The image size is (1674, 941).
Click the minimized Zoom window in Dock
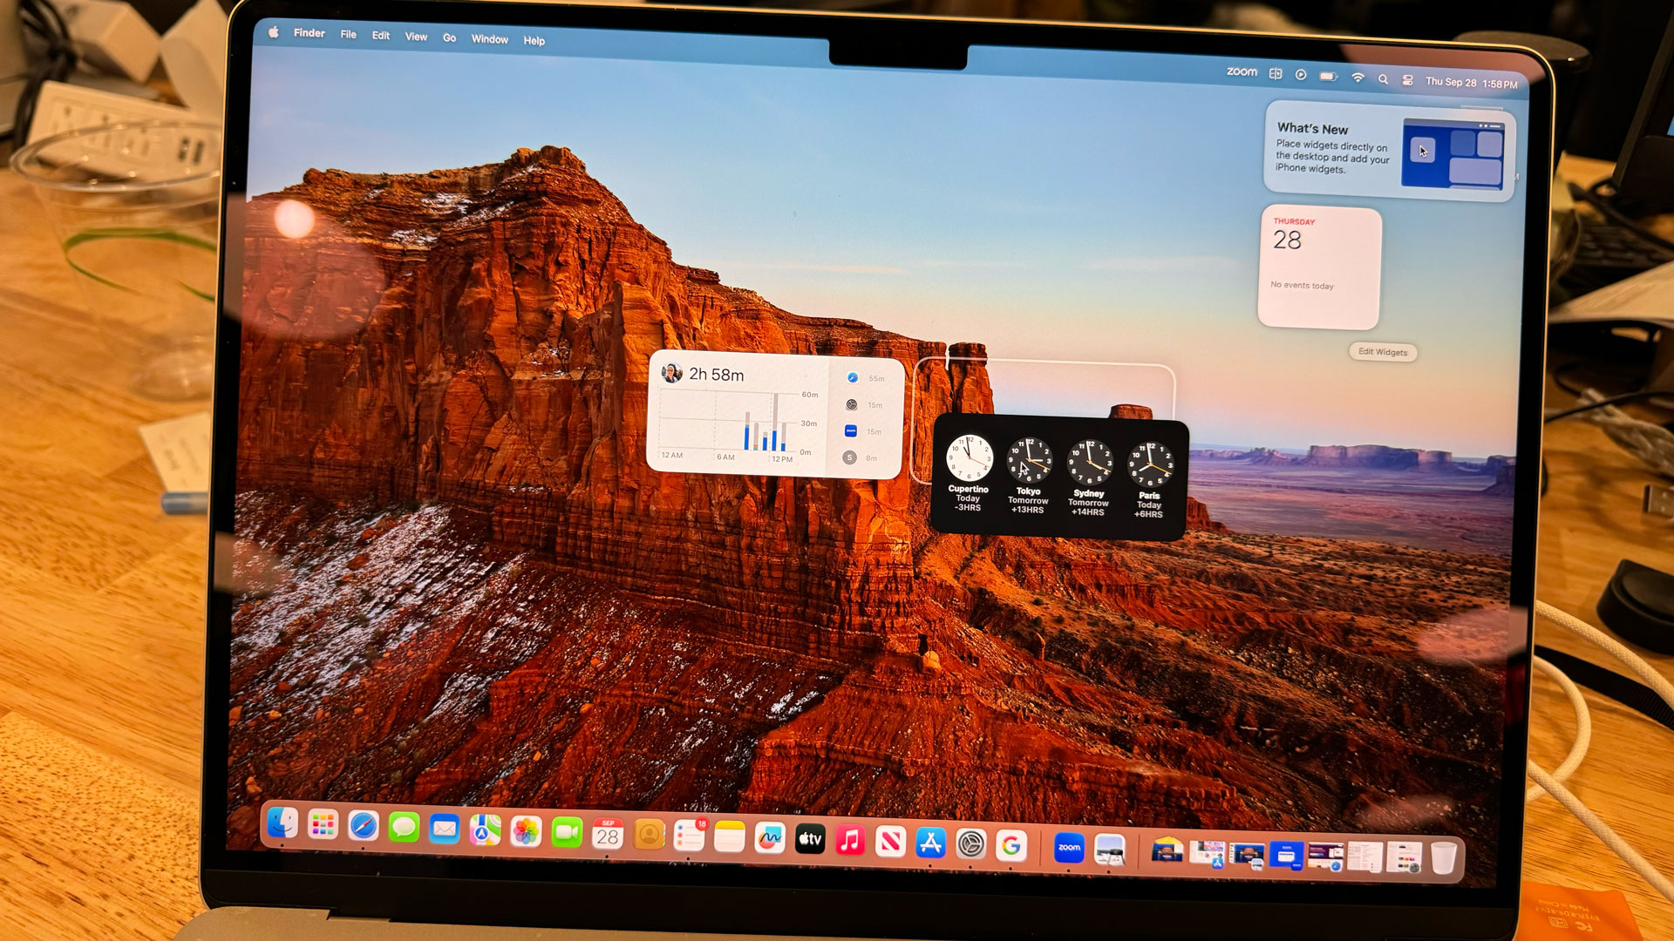tap(1286, 855)
